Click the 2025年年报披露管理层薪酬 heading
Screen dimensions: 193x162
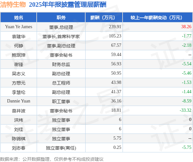click(x=68, y=5)
